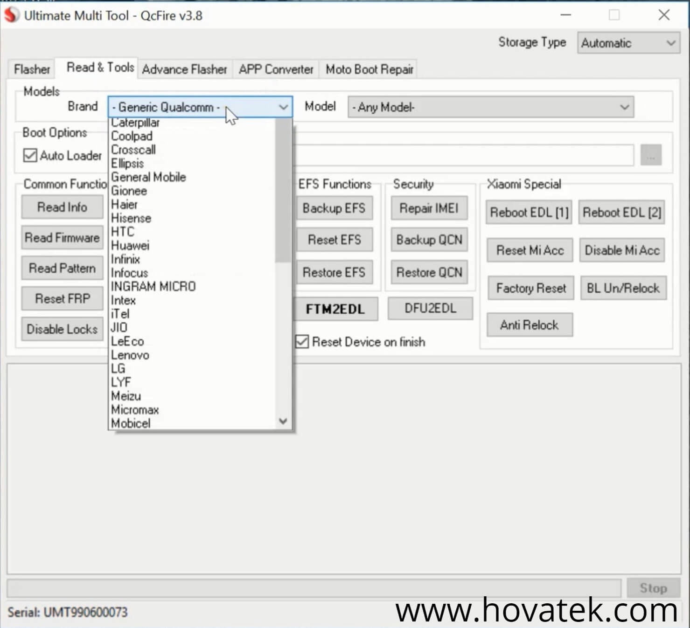Click the Read Firmware button
The width and height of the screenshot is (690, 628).
(x=62, y=238)
